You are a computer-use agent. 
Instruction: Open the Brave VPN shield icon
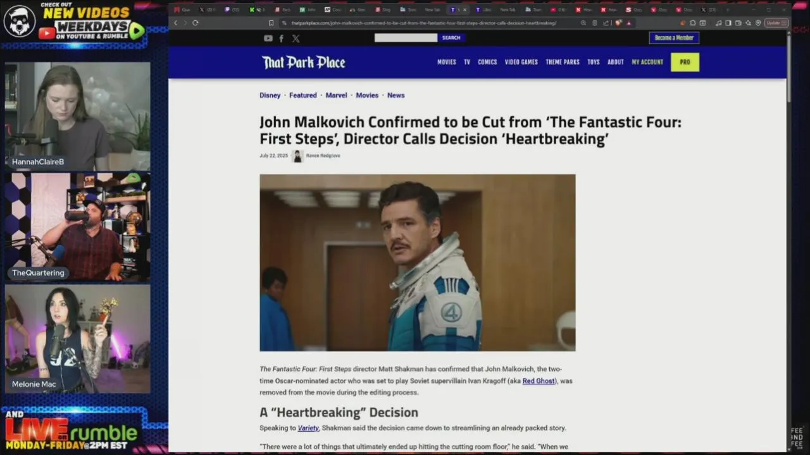pyautogui.click(x=758, y=23)
